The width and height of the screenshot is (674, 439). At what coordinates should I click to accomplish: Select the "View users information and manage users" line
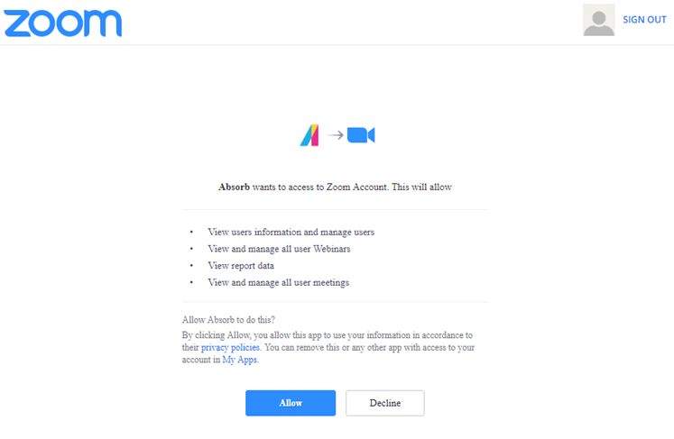point(291,232)
